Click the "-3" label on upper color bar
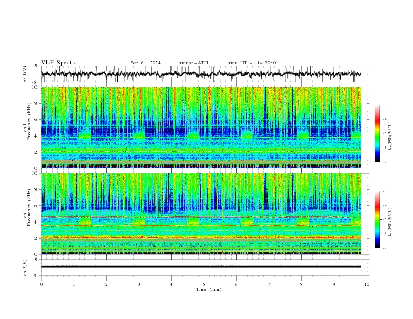 pos(384,105)
